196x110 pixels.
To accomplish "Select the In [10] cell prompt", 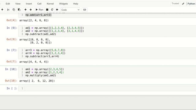I will pyautogui.click(x=11, y=69).
